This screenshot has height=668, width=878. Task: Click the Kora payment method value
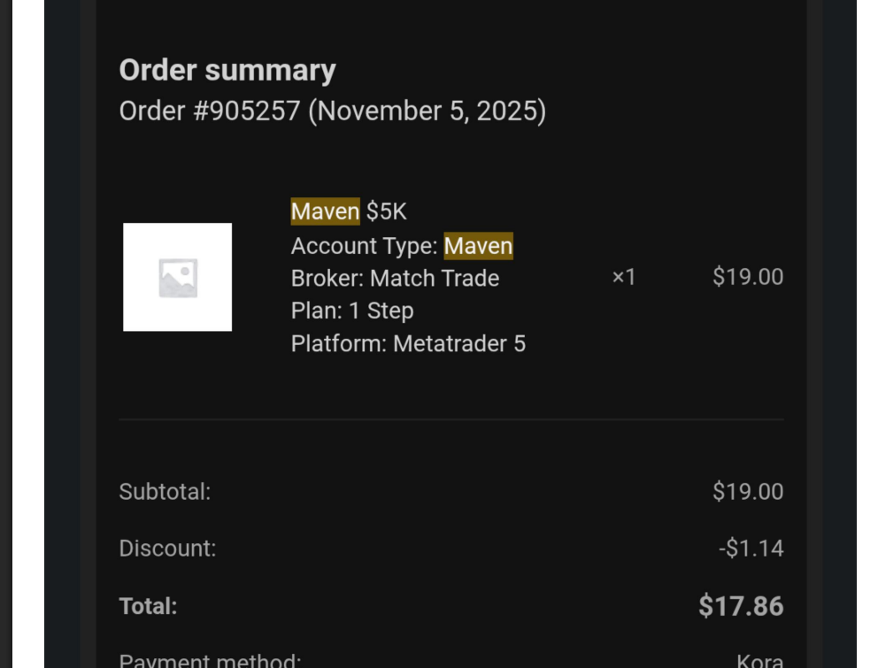click(759, 660)
